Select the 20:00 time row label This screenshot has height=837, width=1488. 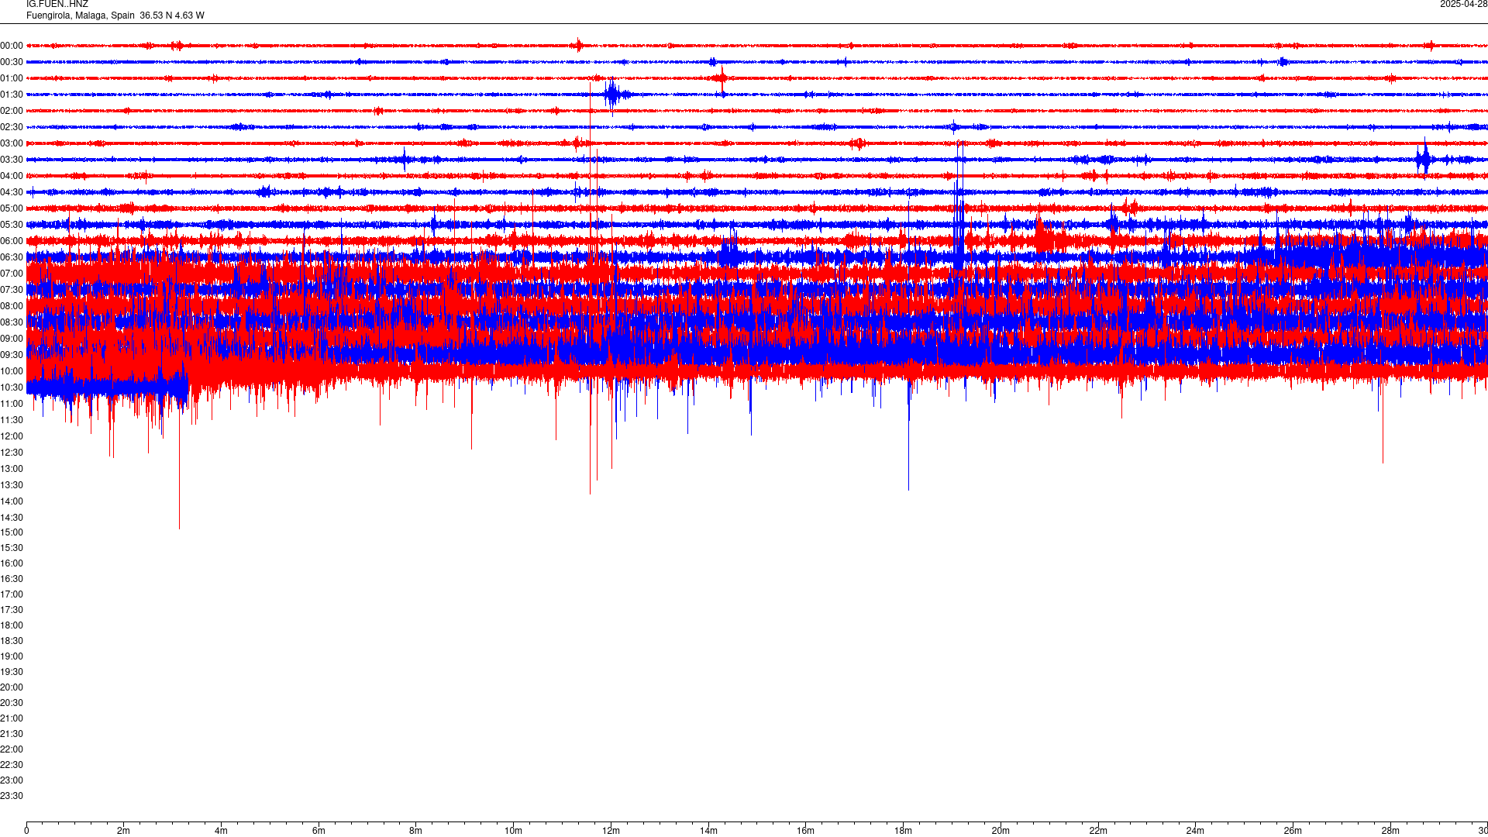click(x=12, y=687)
